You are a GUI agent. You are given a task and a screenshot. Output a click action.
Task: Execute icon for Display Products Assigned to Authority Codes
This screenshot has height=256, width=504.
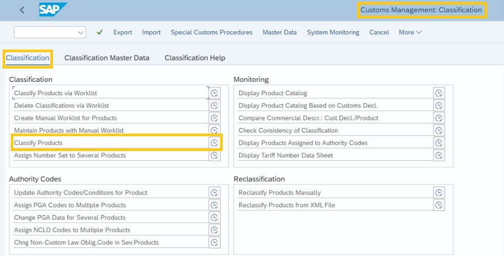(439, 143)
